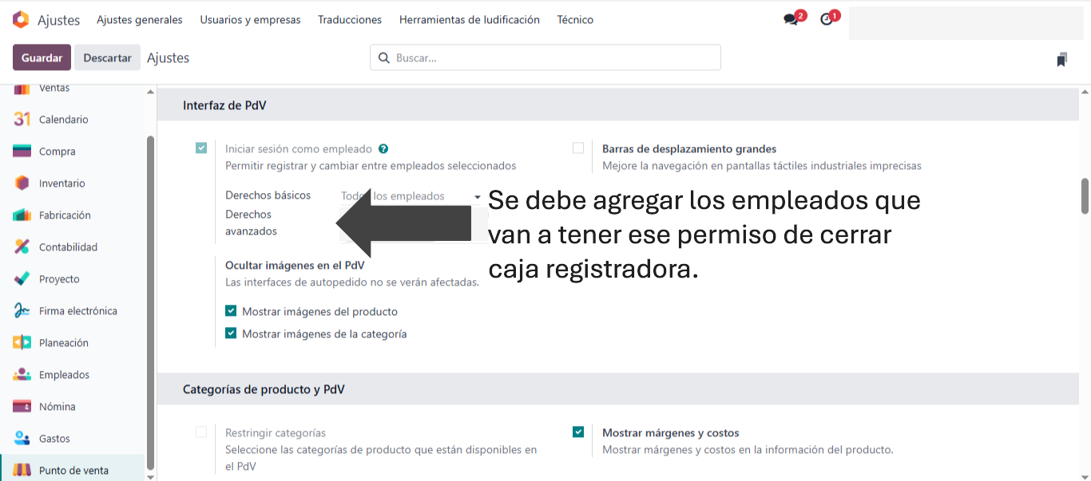This screenshot has width=1091, height=481.
Task: Open Inventario from the sidebar icon
Action: 22,183
